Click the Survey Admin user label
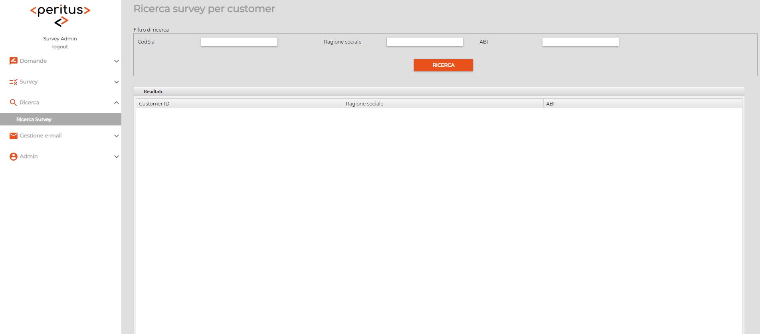This screenshot has width=760, height=334. click(60, 39)
